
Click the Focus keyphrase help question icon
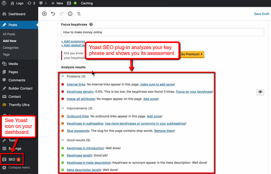(x=91, y=24)
